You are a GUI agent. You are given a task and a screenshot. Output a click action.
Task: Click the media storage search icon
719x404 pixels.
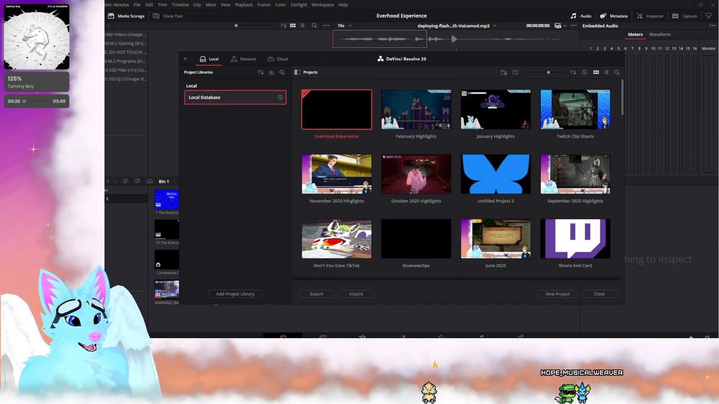pyautogui.click(x=314, y=26)
